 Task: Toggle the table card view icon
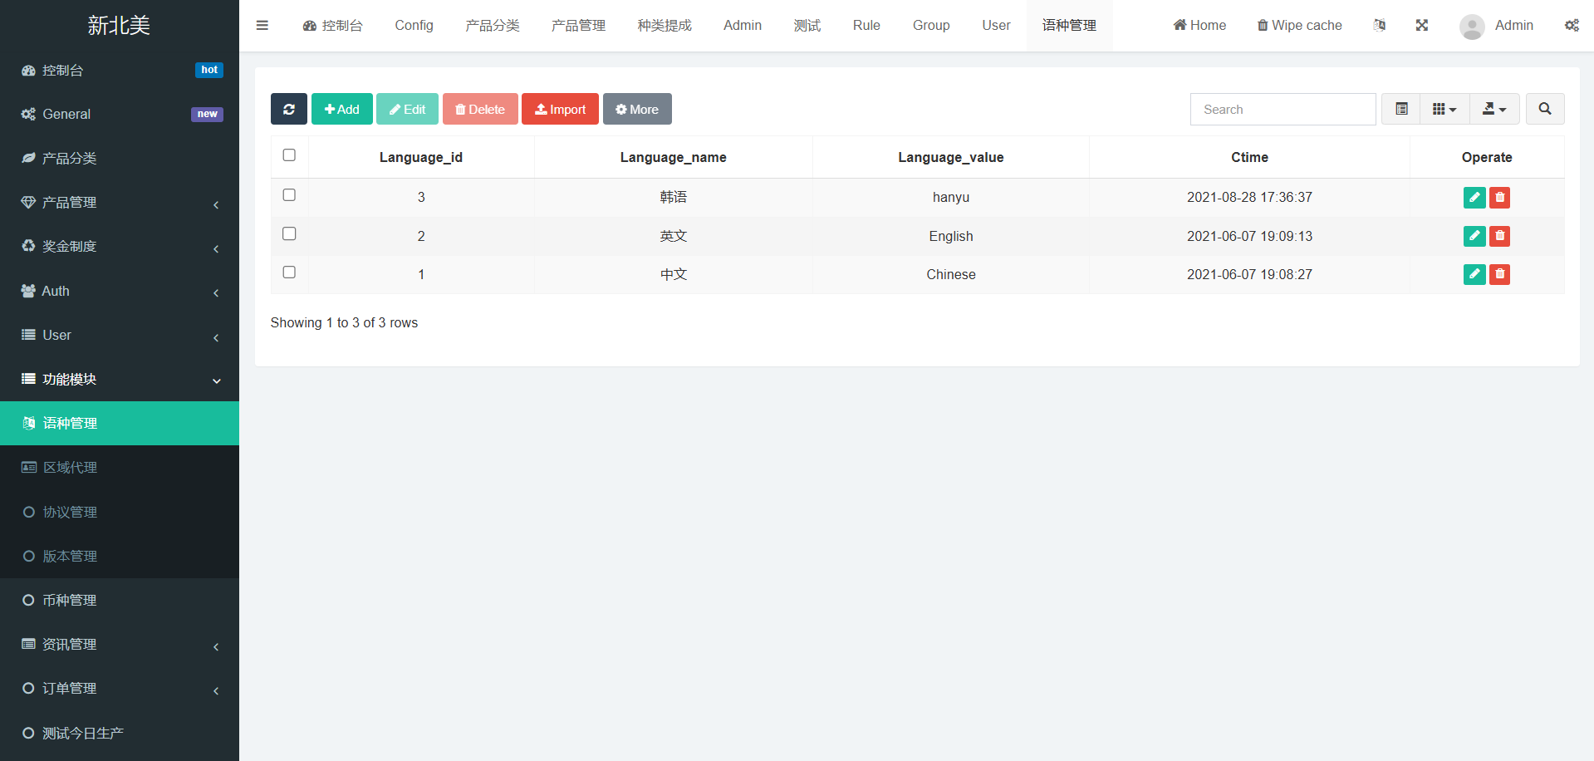1401,109
